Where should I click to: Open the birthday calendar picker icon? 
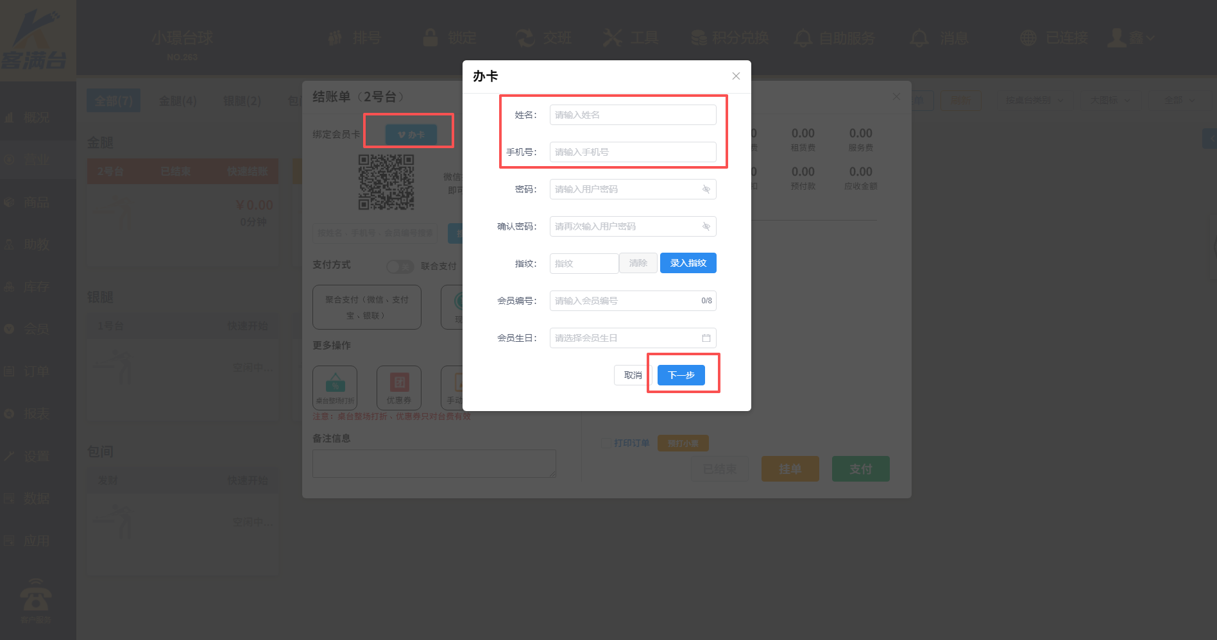[x=706, y=338]
